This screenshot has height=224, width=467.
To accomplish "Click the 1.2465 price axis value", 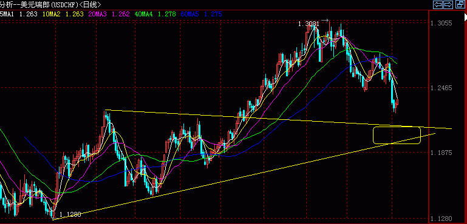I will tap(441, 88).
